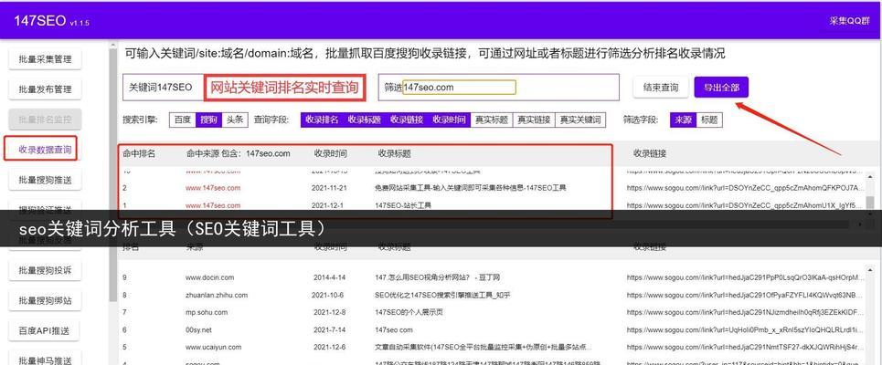
Task: Click www.docin.com source cell
Action: point(210,277)
